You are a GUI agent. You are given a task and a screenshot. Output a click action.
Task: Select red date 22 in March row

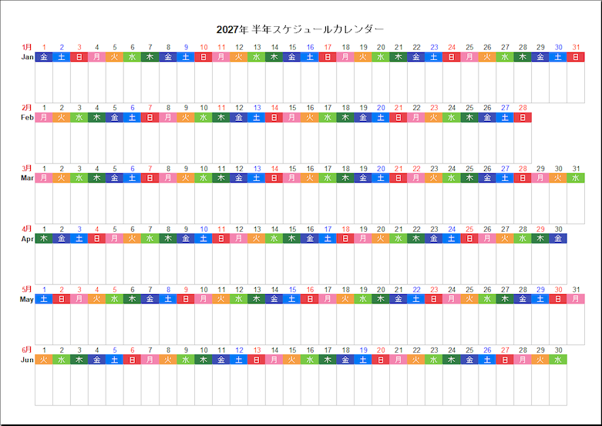click(416, 169)
